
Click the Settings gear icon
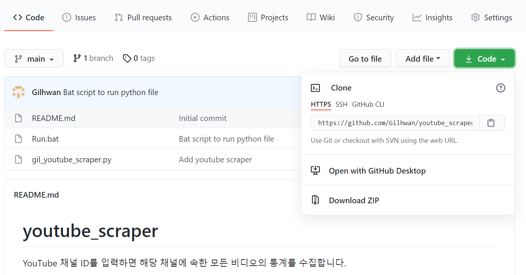[476, 17]
